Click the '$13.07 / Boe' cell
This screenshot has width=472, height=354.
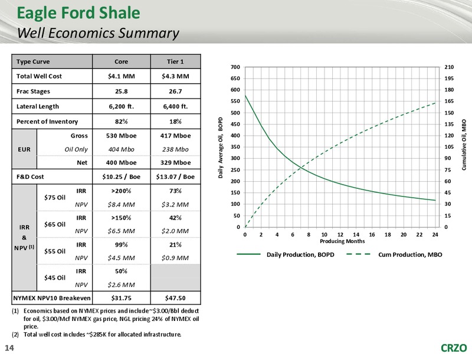coord(175,176)
